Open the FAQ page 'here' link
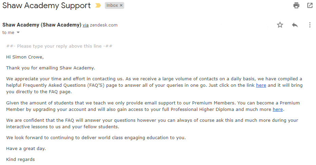 click(x=261, y=85)
